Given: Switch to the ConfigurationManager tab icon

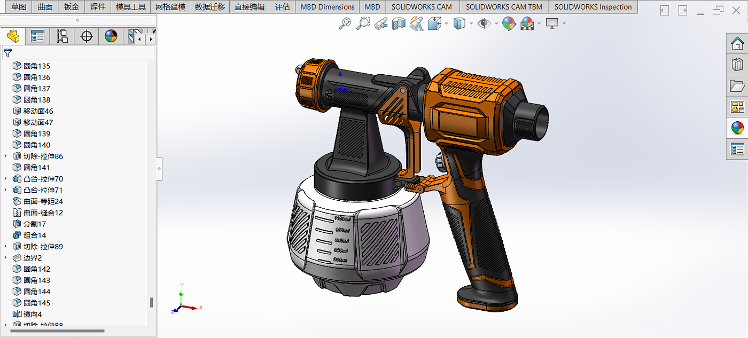Looking at the screenshot, I should click(62, 36).
